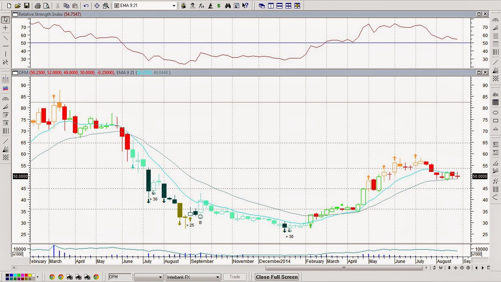Maximize the Relative Strength Index panel
This screenshot has width=501, height=282.
tap(479, 14)
